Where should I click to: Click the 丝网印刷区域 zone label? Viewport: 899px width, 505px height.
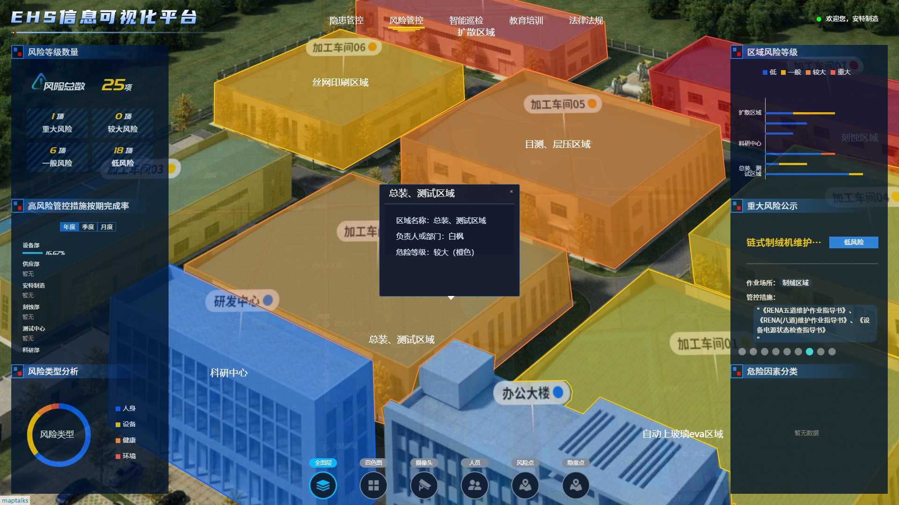340,82
